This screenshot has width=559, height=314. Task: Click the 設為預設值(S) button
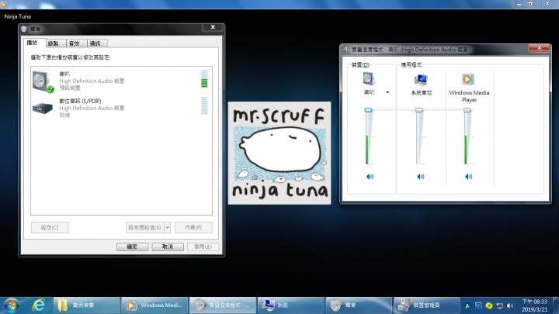(x=145, y=227)
